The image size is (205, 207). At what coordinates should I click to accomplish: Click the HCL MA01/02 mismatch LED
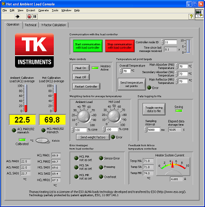point(43,130)
